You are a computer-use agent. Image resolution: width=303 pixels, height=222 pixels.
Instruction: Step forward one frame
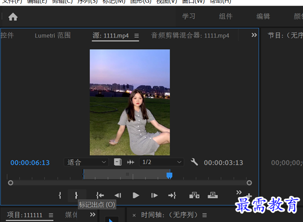[154, 195]
